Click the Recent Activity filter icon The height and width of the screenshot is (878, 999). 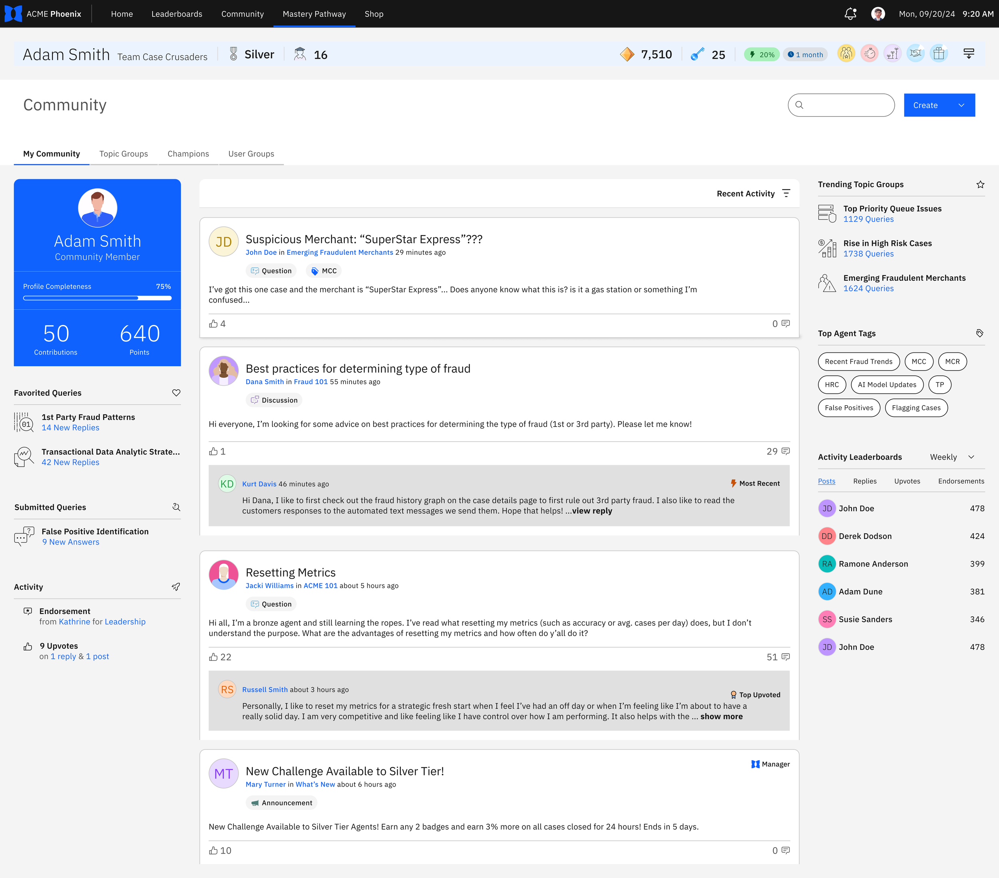pyautogui.click(x=786, y=193)
